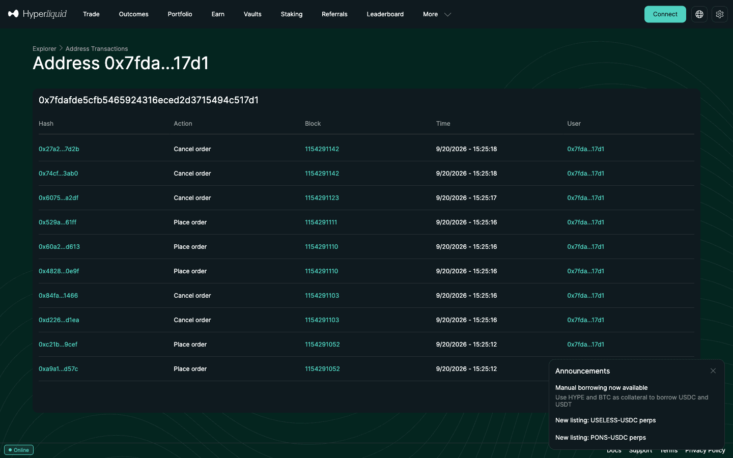Open the language globe selector

(699, 14)
